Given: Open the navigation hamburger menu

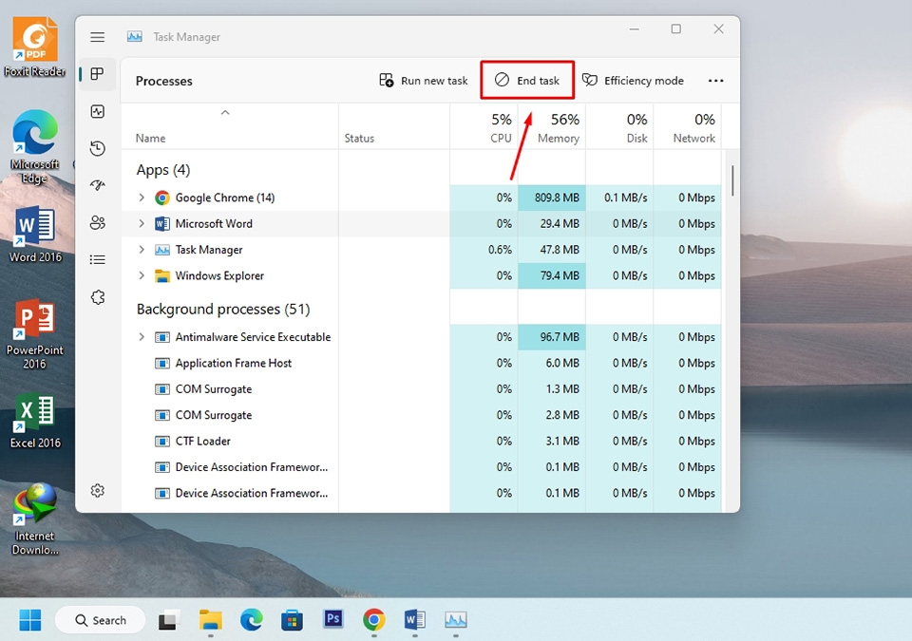Looking at the screenshot, I should point(97,37).
